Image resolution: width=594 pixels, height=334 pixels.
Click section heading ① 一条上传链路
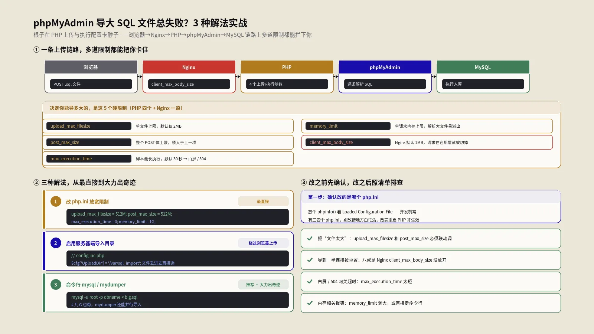click(x=91, y=50)
